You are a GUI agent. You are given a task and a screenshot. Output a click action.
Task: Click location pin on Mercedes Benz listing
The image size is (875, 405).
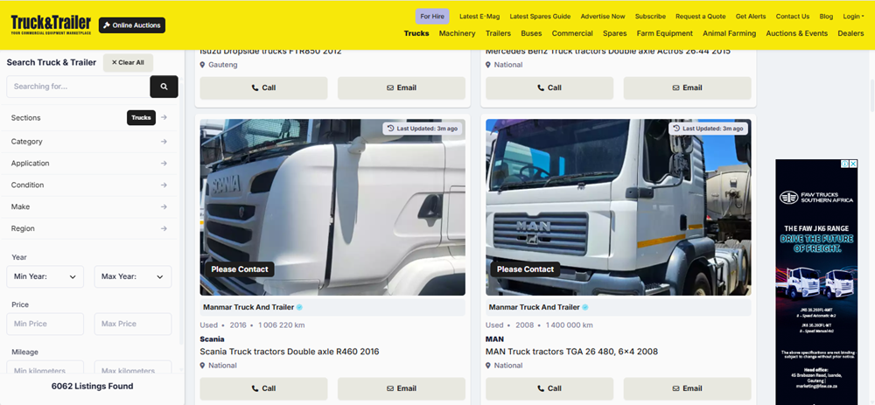pyautogui.click(x=488, y=65)
